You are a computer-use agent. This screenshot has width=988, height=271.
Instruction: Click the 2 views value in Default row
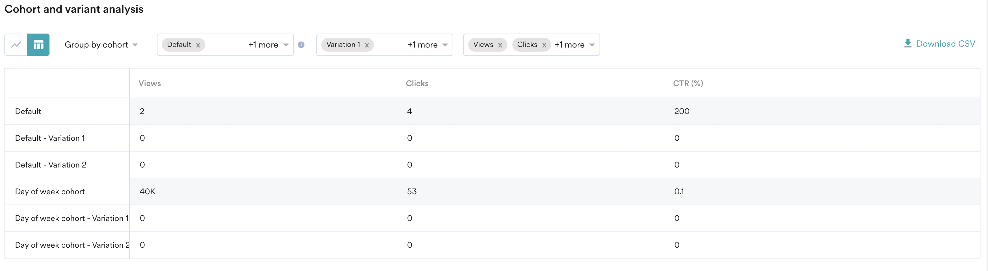142,111
